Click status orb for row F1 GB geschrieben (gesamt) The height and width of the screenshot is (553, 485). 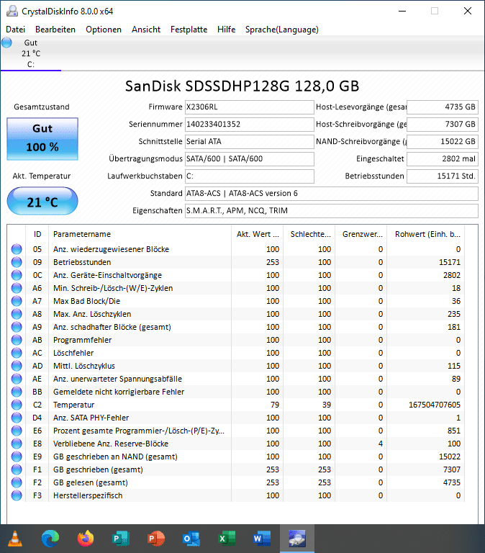pyautogui.click(x=17, y=469)
